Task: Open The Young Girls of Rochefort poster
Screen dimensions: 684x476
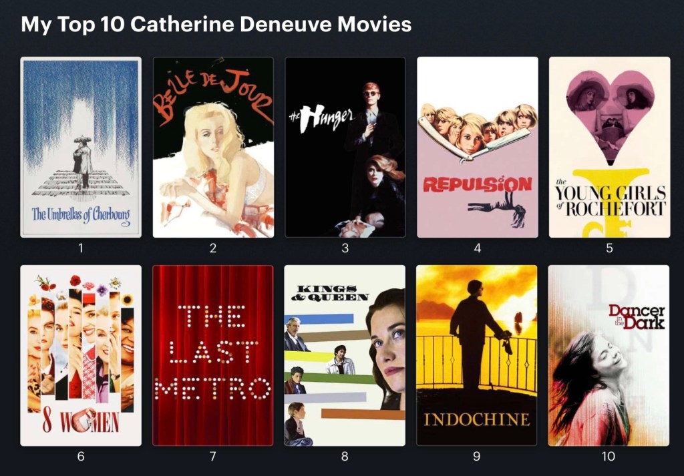Action: coord(609,148)
